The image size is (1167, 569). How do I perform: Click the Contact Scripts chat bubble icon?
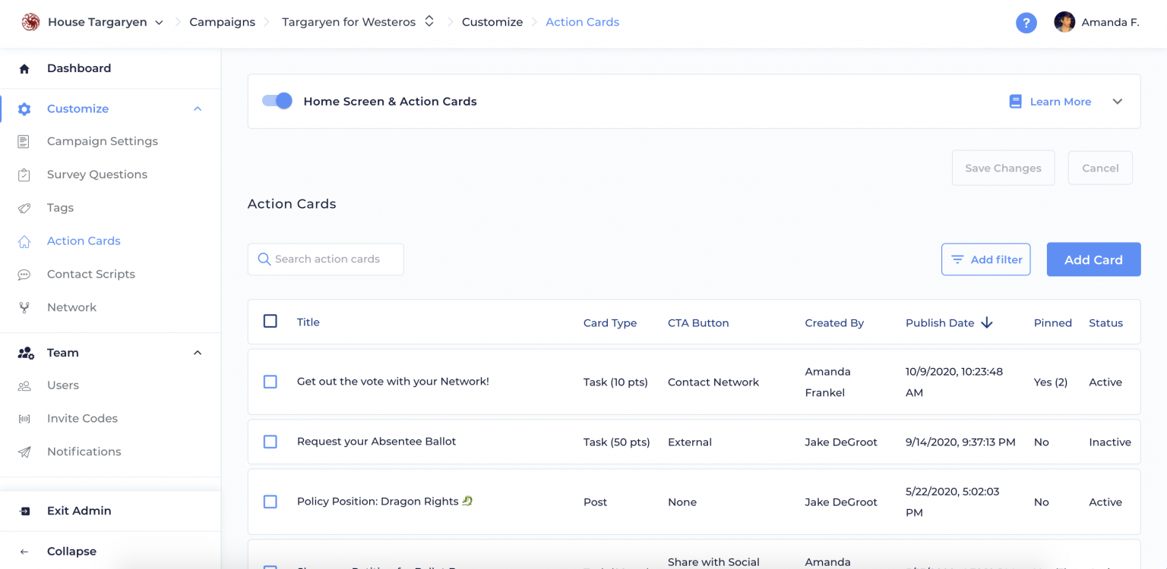coord(24,275)
